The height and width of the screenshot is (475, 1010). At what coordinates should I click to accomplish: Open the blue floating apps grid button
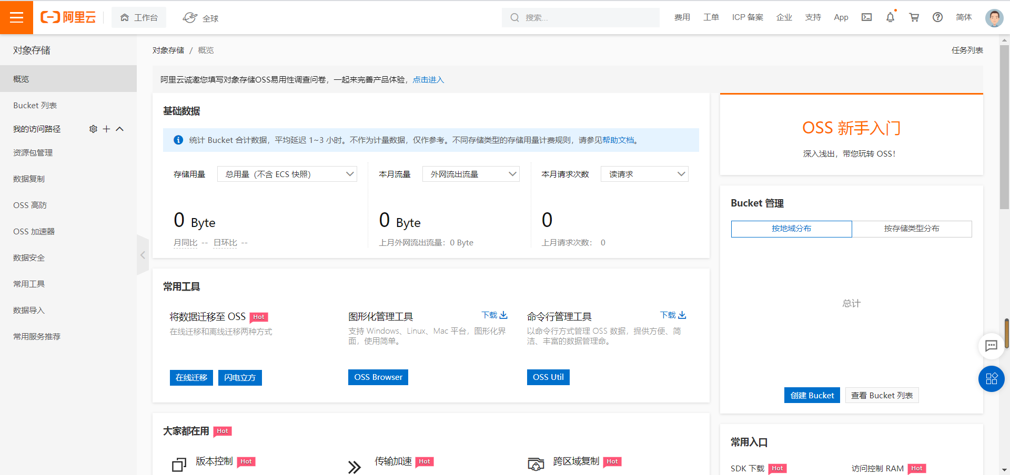[991, 378]
